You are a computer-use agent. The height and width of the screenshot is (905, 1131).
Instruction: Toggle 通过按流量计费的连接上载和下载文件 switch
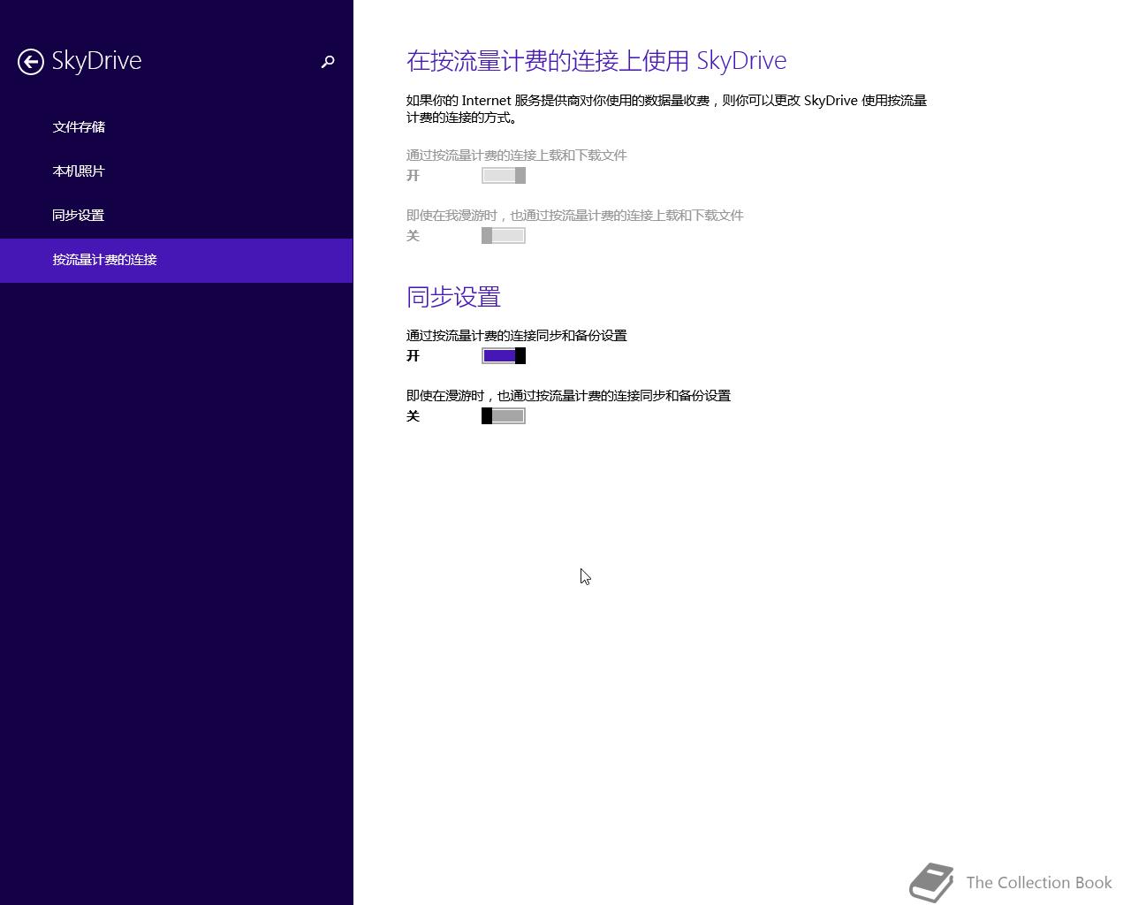pyautogui.click(x=504, y=176)
